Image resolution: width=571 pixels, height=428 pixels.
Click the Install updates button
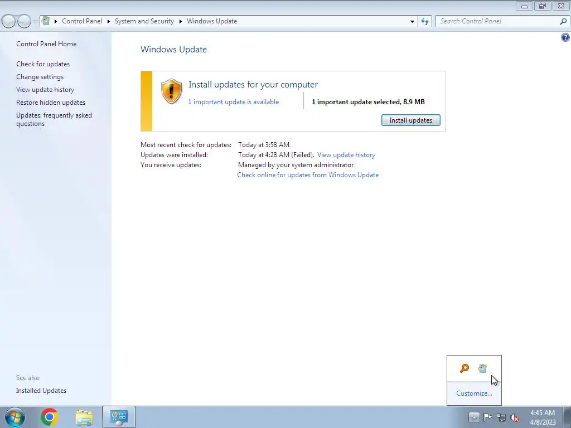coord(411,120)
